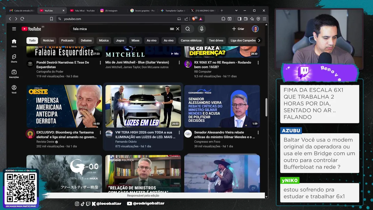Screen dimensions: 373x210
Task: Select the Carros elétricos filter chip
Action: pyautogui.click(x=191, y=41)
